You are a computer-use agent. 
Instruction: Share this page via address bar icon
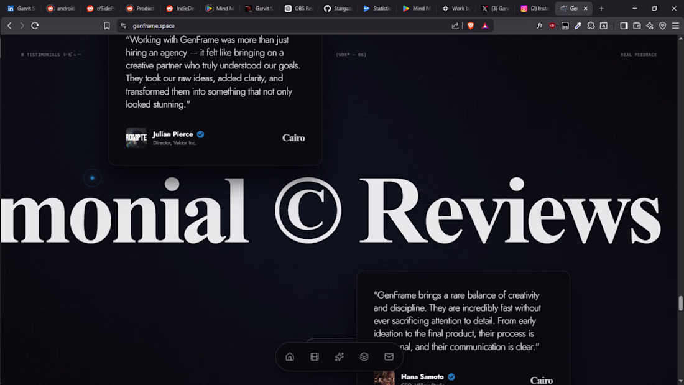click(x=455, y=26)
